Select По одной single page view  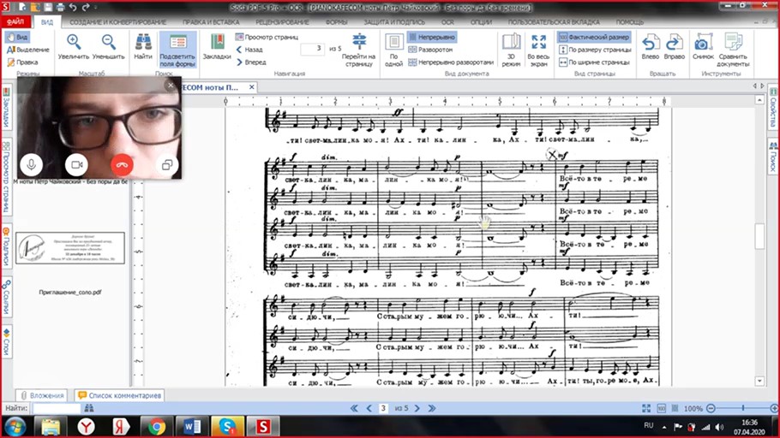pos(394,50)
